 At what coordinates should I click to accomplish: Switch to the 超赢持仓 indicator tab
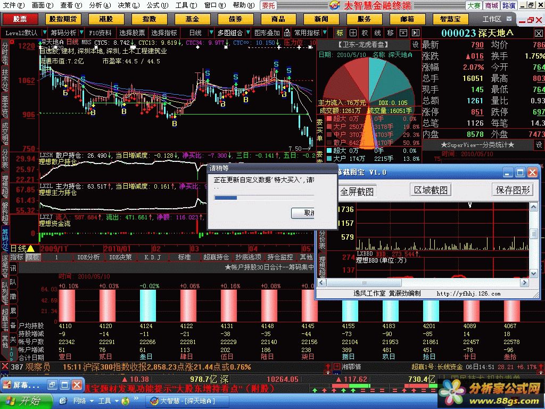pos(216,257)
